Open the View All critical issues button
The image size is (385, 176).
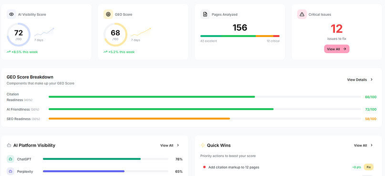(337, 49)
